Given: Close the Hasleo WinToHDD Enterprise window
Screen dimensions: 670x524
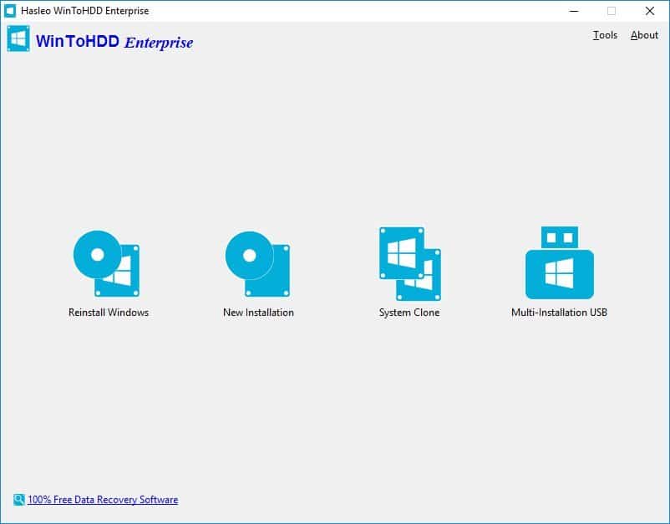Looking at the screenshot, I should pos(649,11).
